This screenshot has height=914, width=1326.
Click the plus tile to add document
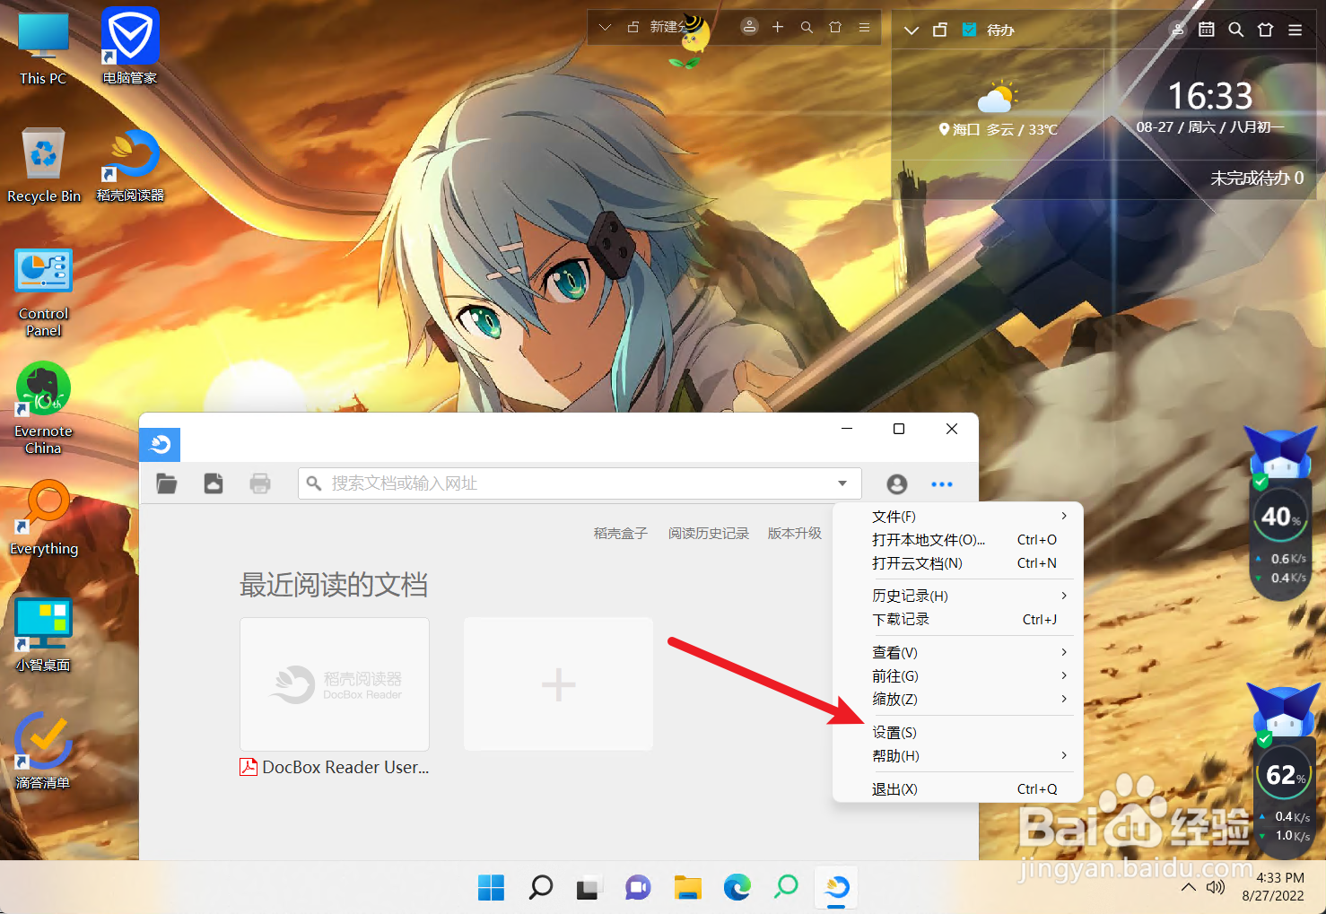pos(558,684)
